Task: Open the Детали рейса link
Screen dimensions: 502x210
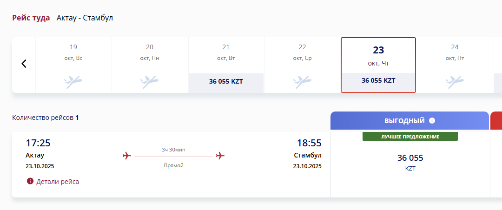Action: tap(58, 182)
